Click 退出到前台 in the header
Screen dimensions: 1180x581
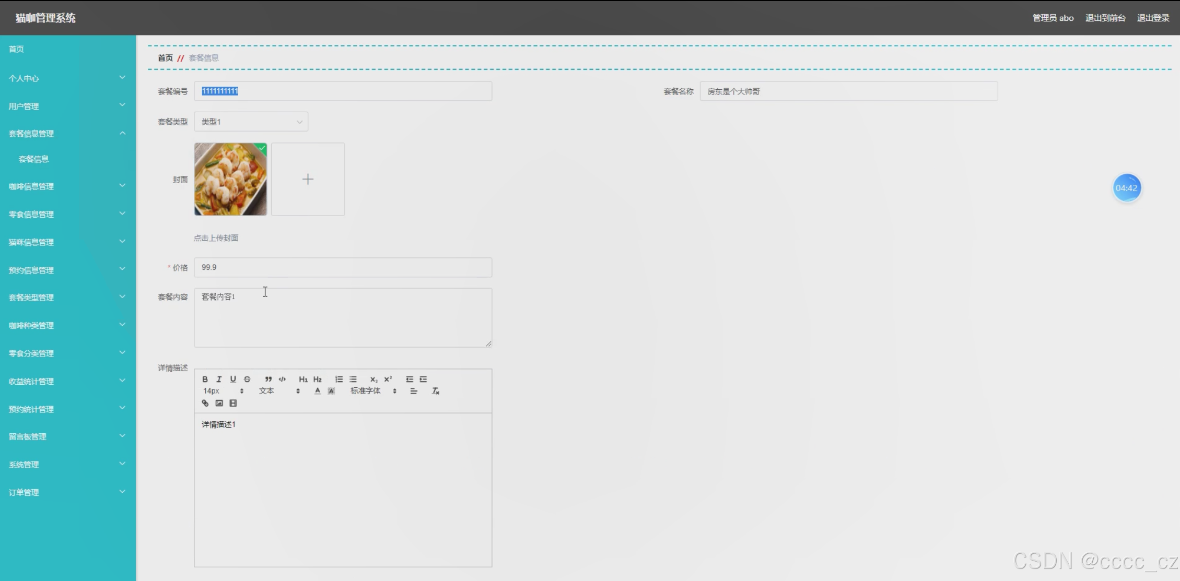pyautogui.click(x=1105, y=18)
